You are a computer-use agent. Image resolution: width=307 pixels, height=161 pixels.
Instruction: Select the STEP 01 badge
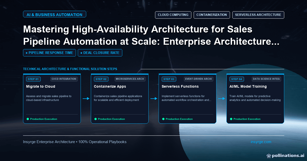(33, 79)
